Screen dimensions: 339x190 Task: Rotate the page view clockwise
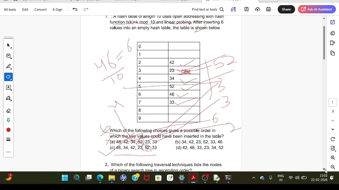333,139
